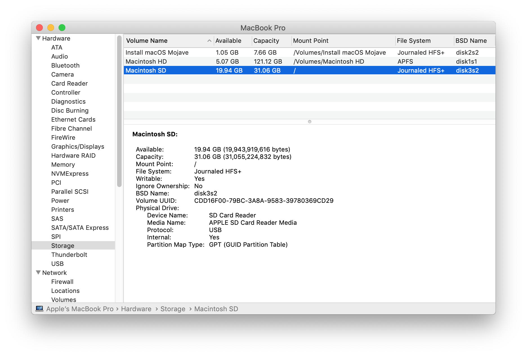Open the SAS entry
Image resolution: width=527 pixels, height=356 pixels.
[x=57, y=219]
